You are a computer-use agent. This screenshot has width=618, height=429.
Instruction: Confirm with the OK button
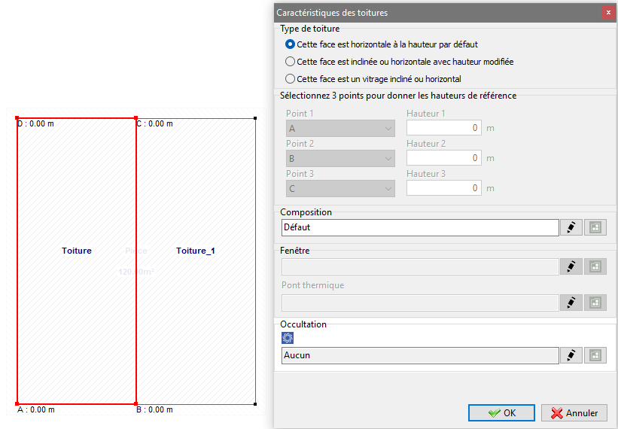501,413
